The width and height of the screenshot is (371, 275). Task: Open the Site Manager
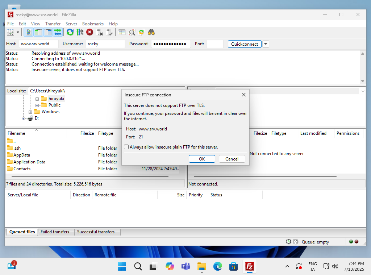[11, 32]
